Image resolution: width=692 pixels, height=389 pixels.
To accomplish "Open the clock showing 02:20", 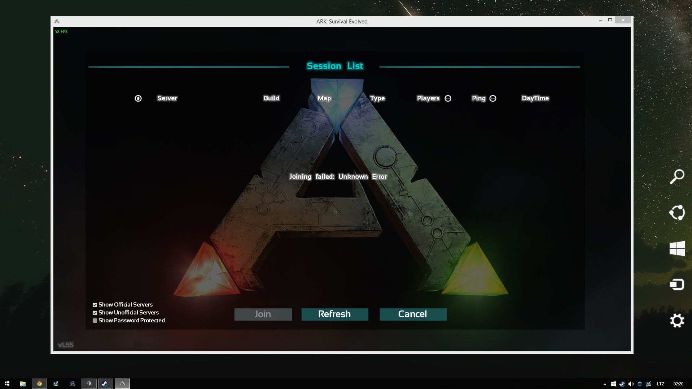I will click(678, 384).
